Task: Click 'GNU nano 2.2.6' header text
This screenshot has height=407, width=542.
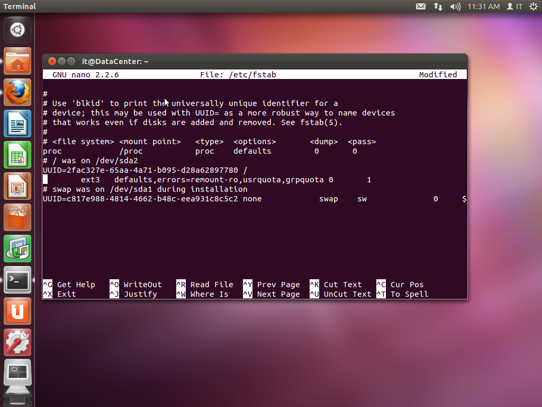Action: tap(86, 75)
